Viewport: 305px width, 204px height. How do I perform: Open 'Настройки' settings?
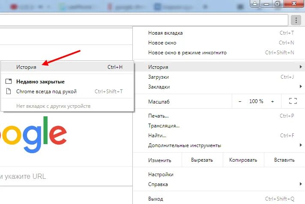[x=219, y=174]
